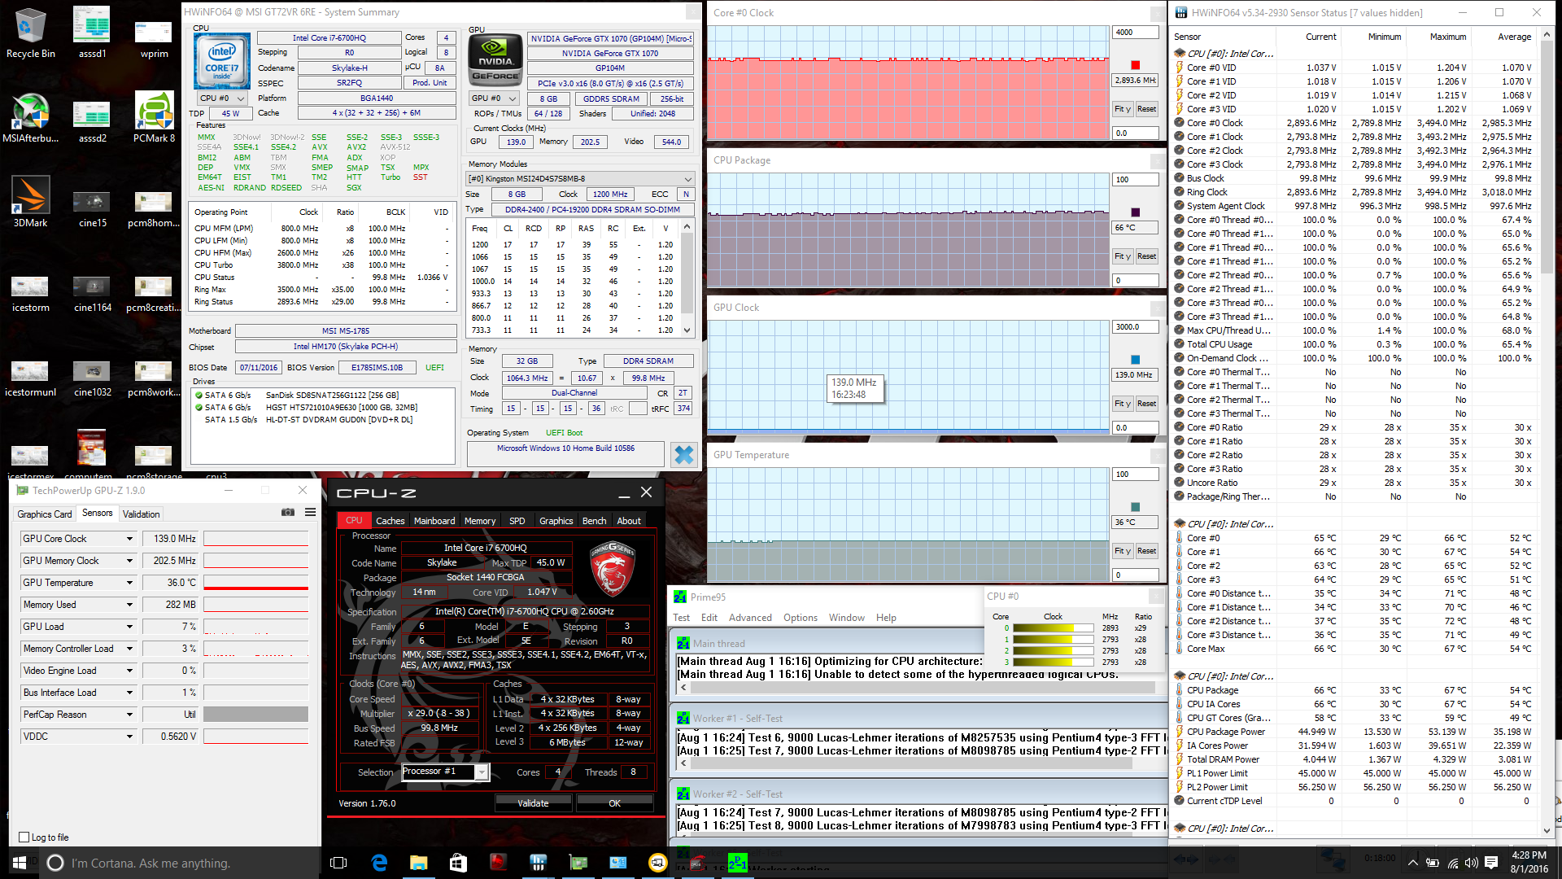Click the red MSI Dragon taskbar icon
This screenshot has width=1562, height=879.
point(498,863)
